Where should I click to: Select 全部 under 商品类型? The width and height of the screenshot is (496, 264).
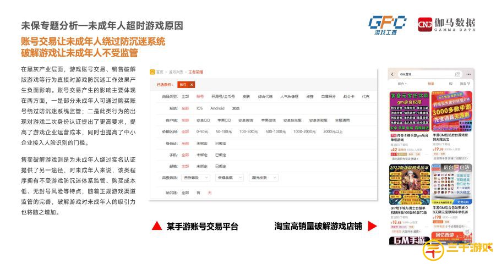[x=185, y=96]
